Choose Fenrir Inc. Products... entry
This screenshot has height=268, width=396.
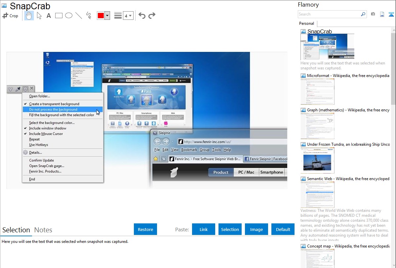62,172
